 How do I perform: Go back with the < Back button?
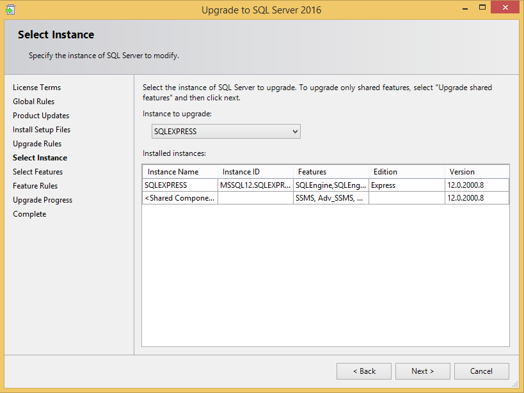click(364, 371)
